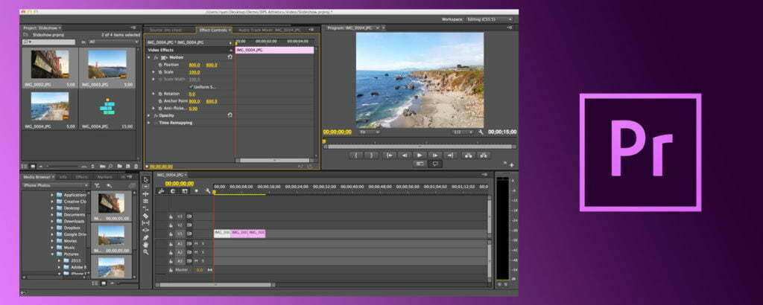Switch to the Markers tab
Screen dimensions: 763x305
coord(104,177)
